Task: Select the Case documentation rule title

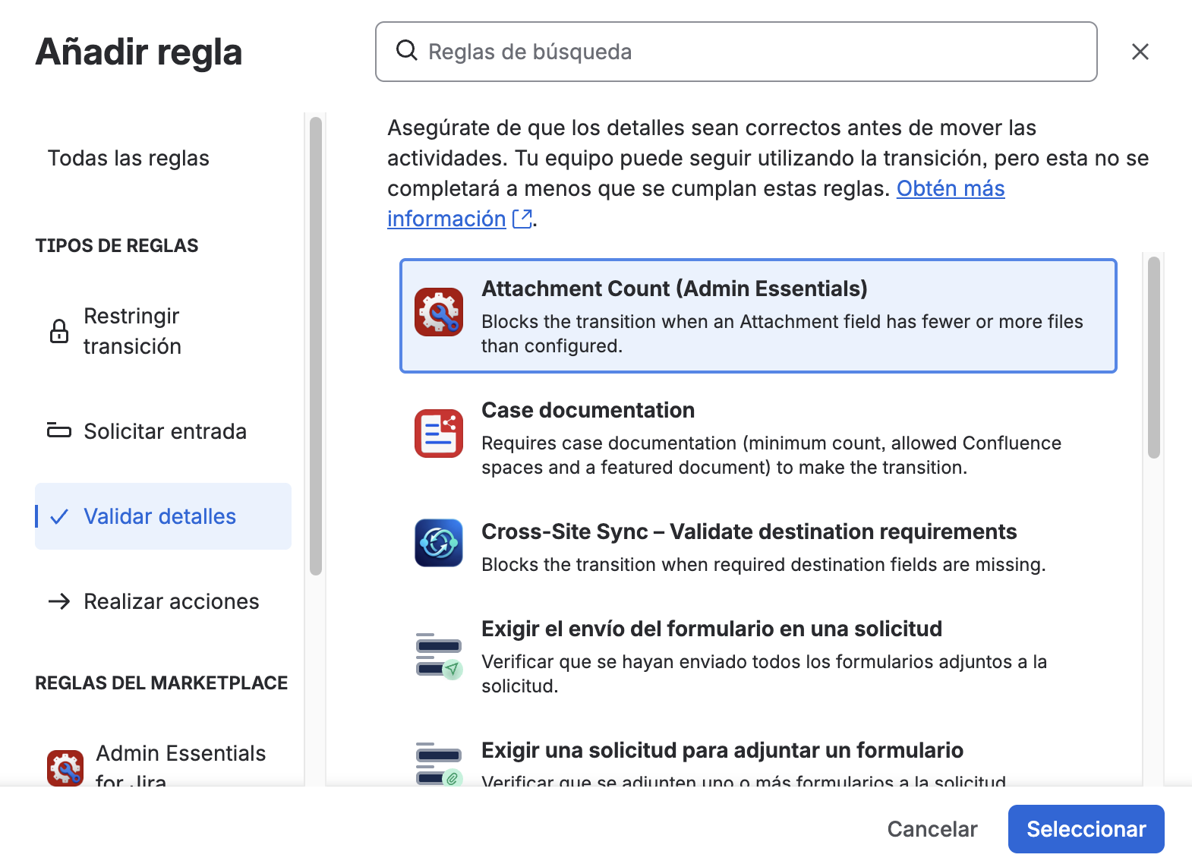Action: 588,410
